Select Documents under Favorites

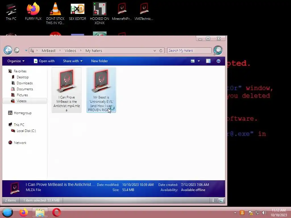click(22, 89)
